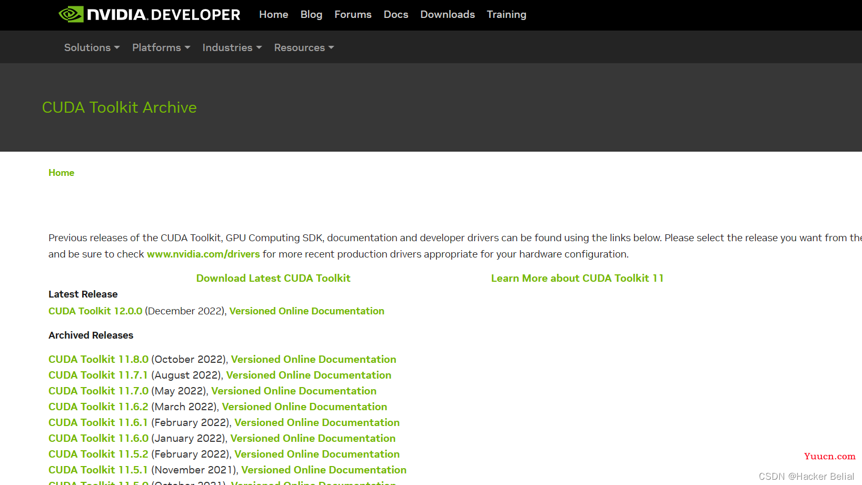Screen dimensions: 862x485
Task: Expand the Resources dropdown
Action: [304, 47]
